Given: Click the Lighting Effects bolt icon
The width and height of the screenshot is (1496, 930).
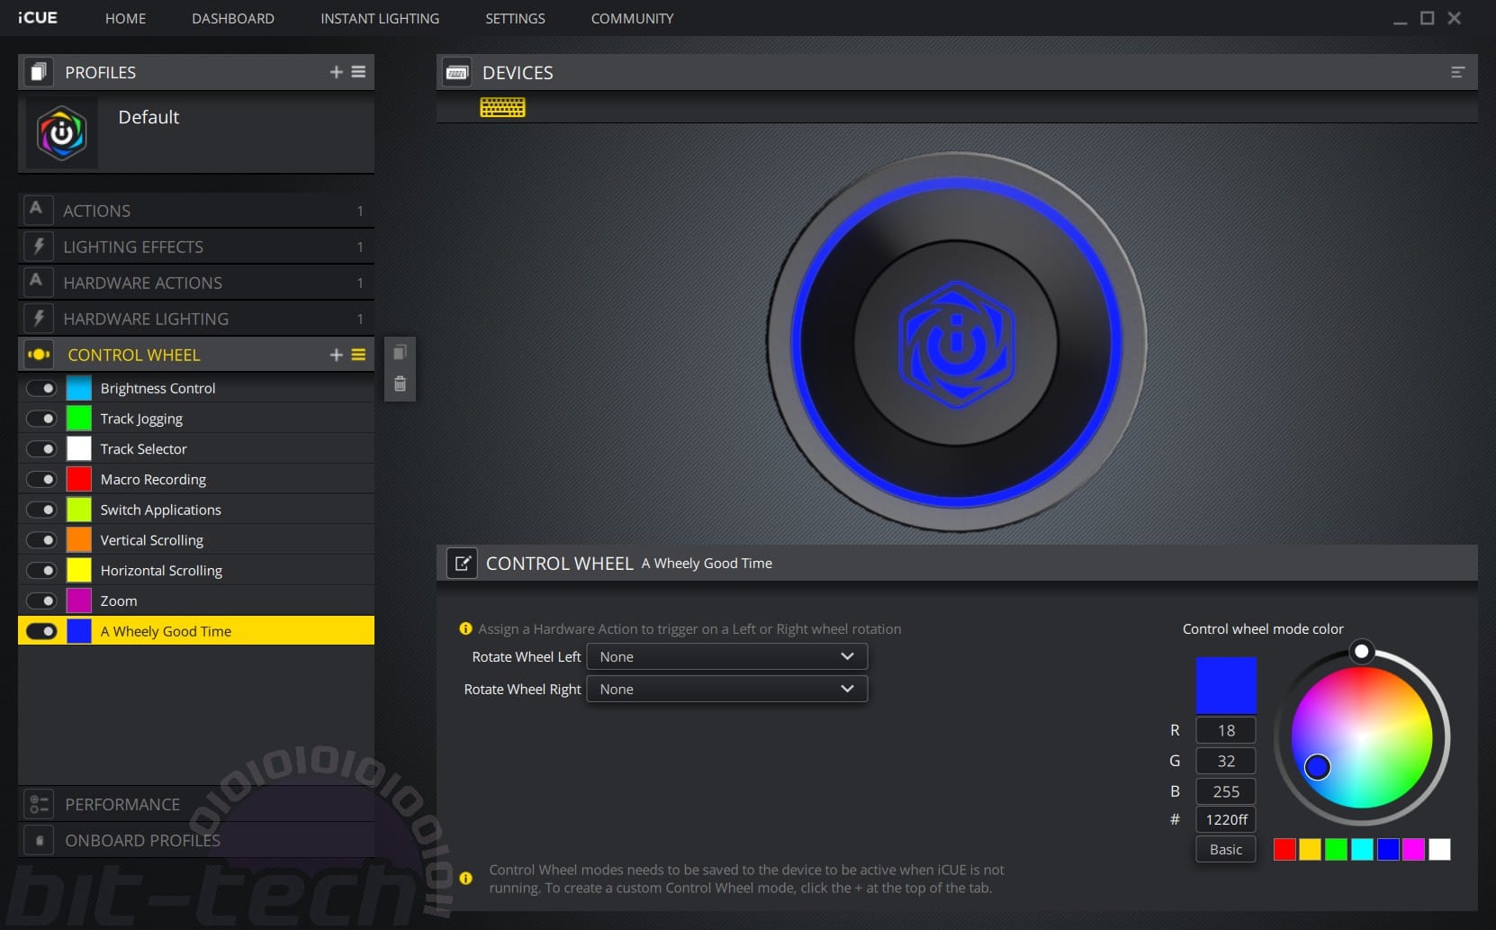Looking at the screenshot, I should coord(38,246).
